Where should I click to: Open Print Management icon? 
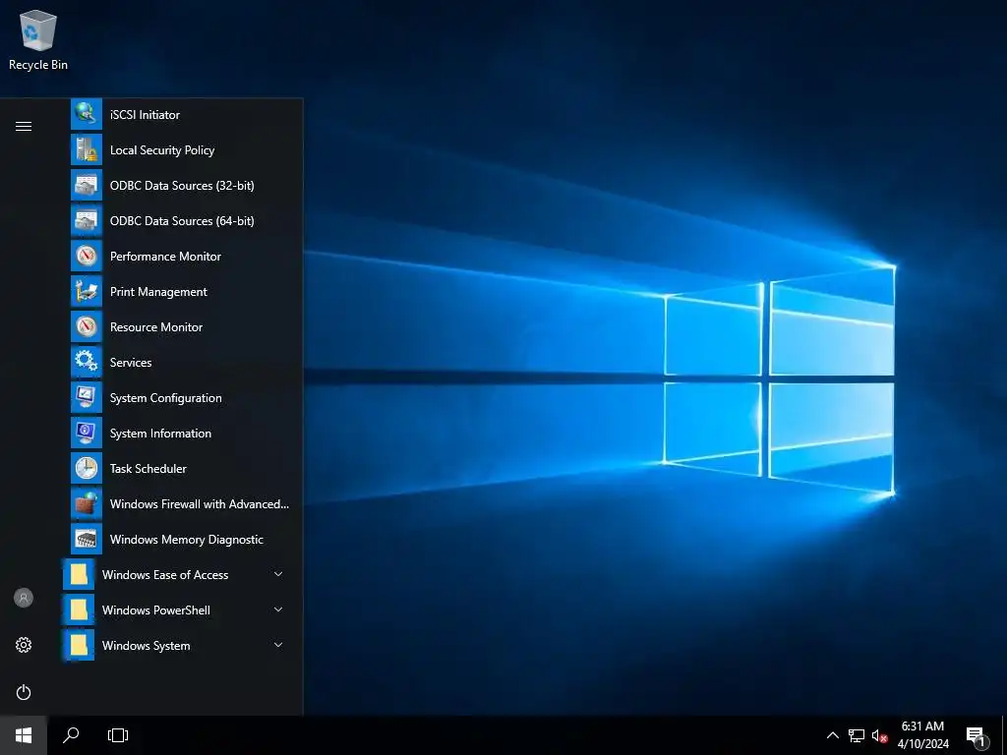[87, 291]
